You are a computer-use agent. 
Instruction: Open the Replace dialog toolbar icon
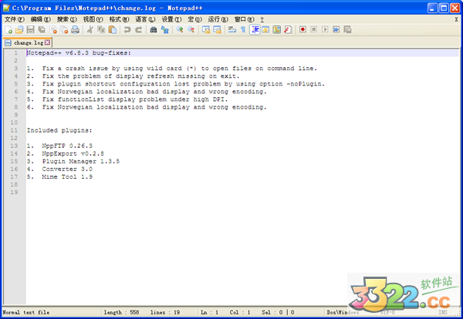coord(165,30)
